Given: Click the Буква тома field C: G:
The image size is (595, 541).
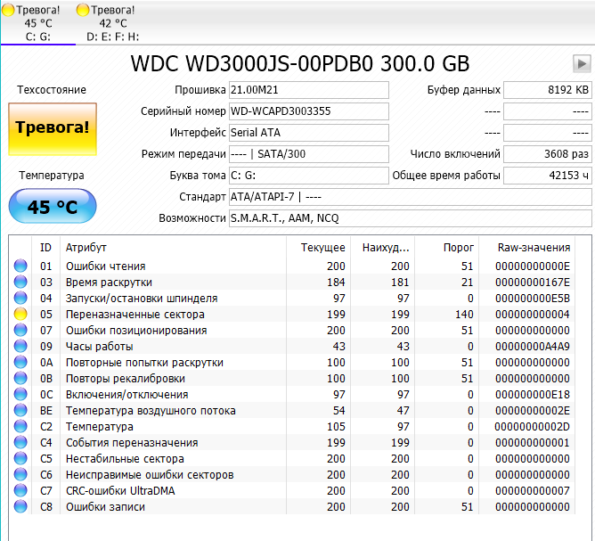Looking at the screenshot, I should pyautogui.click(x=309, y=176).
